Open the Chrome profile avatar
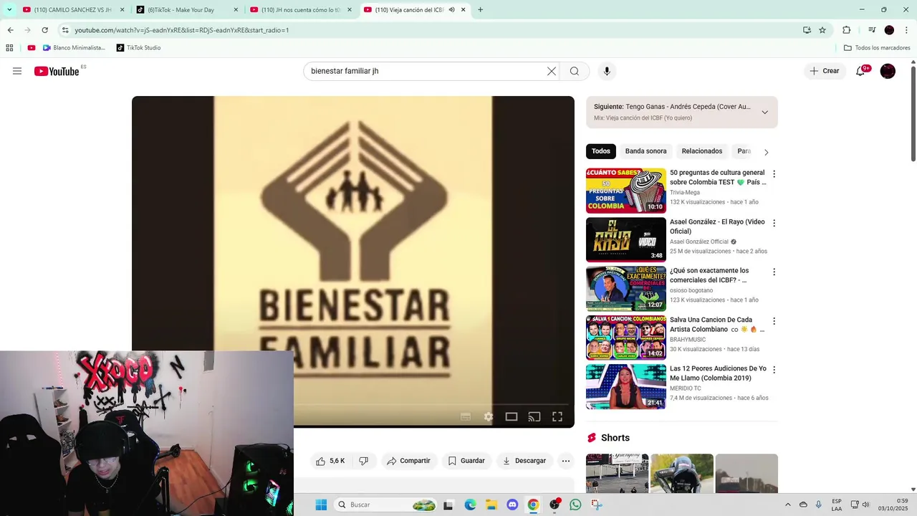This screenshot has height=516, width=917. [x=889, y=30]
